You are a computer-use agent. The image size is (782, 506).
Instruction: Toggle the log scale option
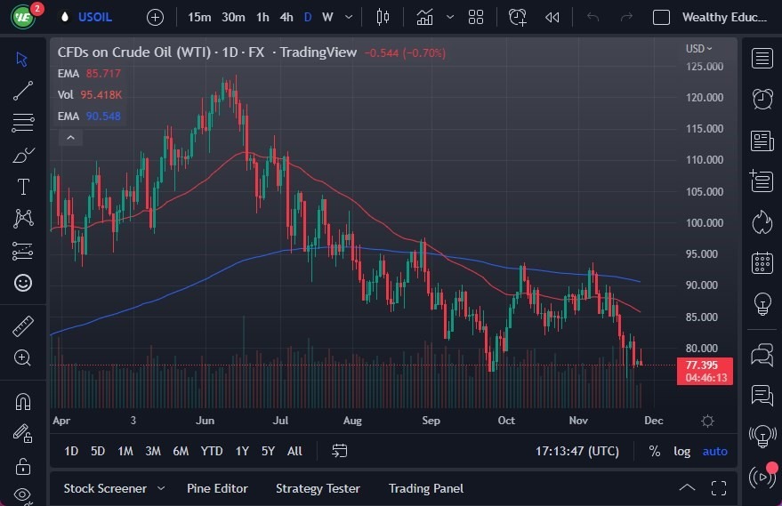[x=681, y=451]
